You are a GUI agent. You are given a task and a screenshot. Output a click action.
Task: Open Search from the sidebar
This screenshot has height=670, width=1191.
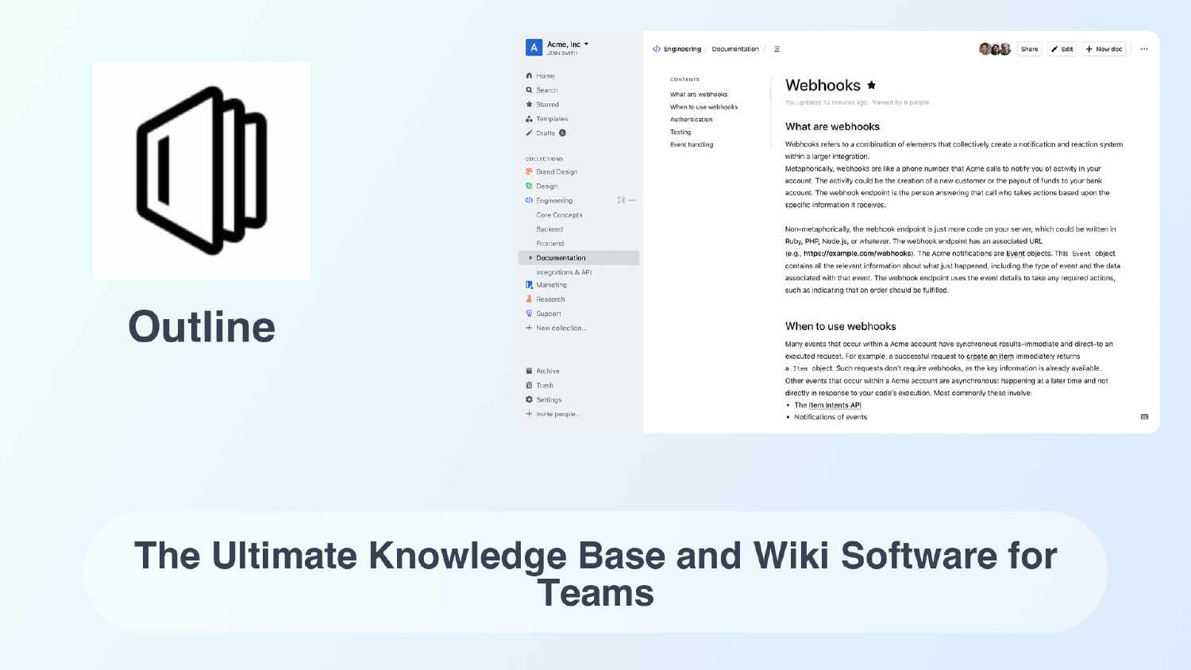pos(530,90)
